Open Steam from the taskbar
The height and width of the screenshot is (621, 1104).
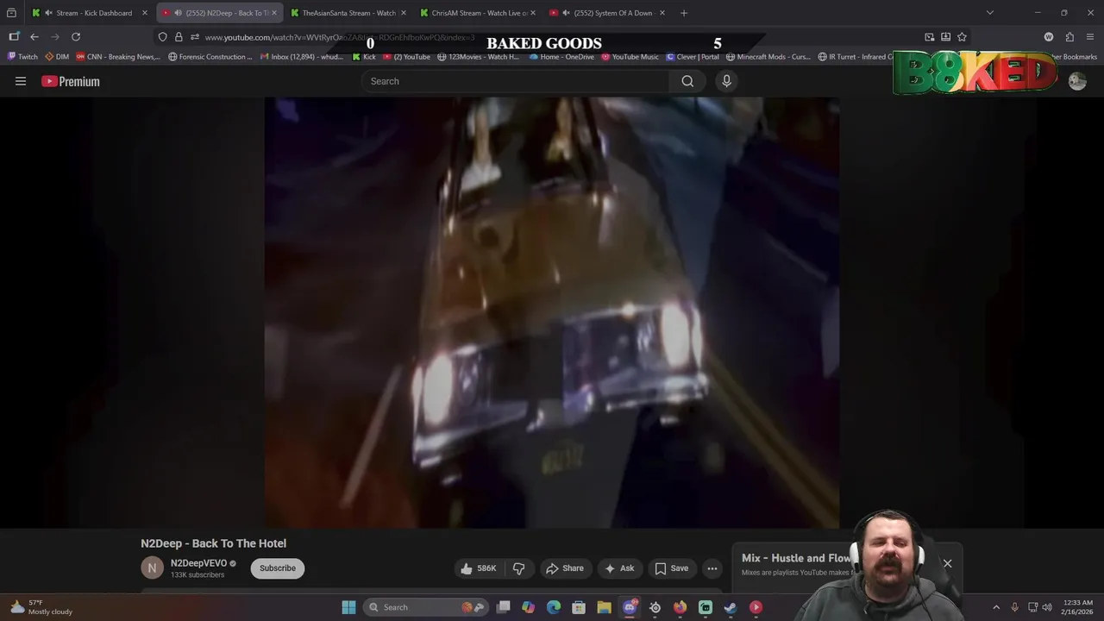[731, 607]
